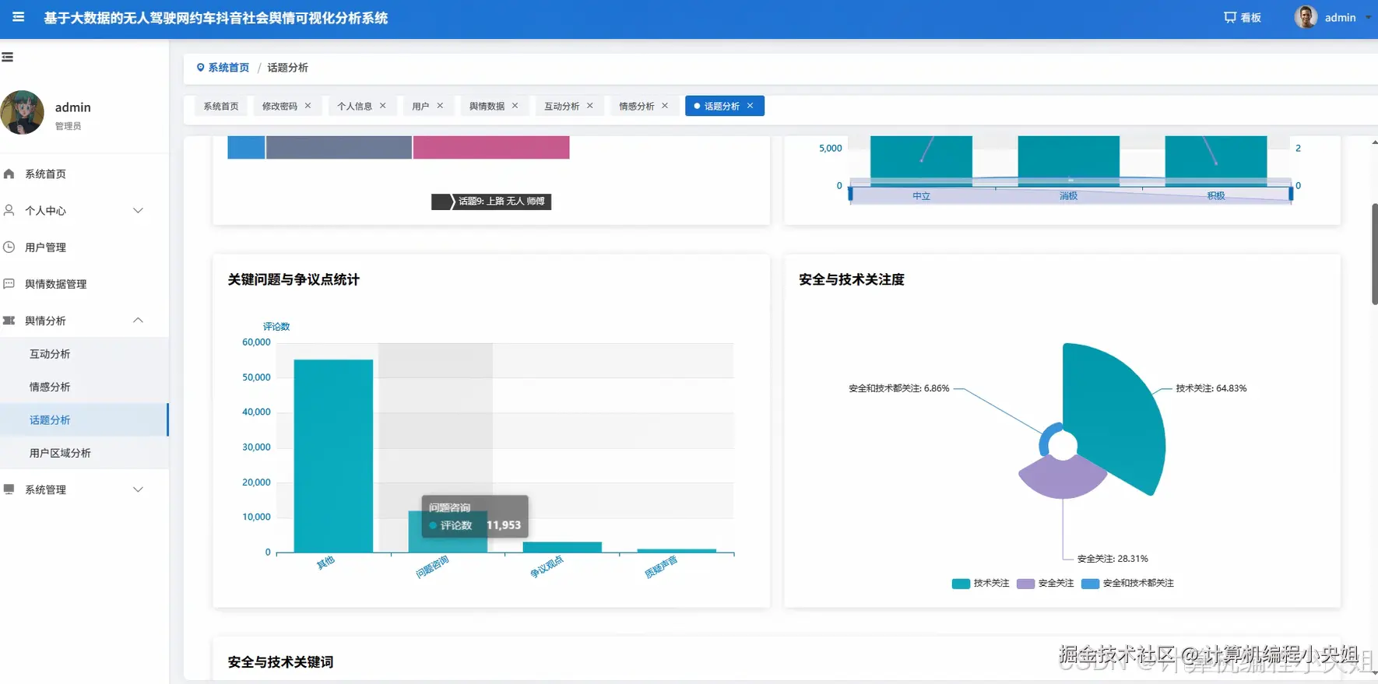The image size is (1378, 684).
Task: Click the 其他 bar in chart
Action: click(x=333, y=456)
